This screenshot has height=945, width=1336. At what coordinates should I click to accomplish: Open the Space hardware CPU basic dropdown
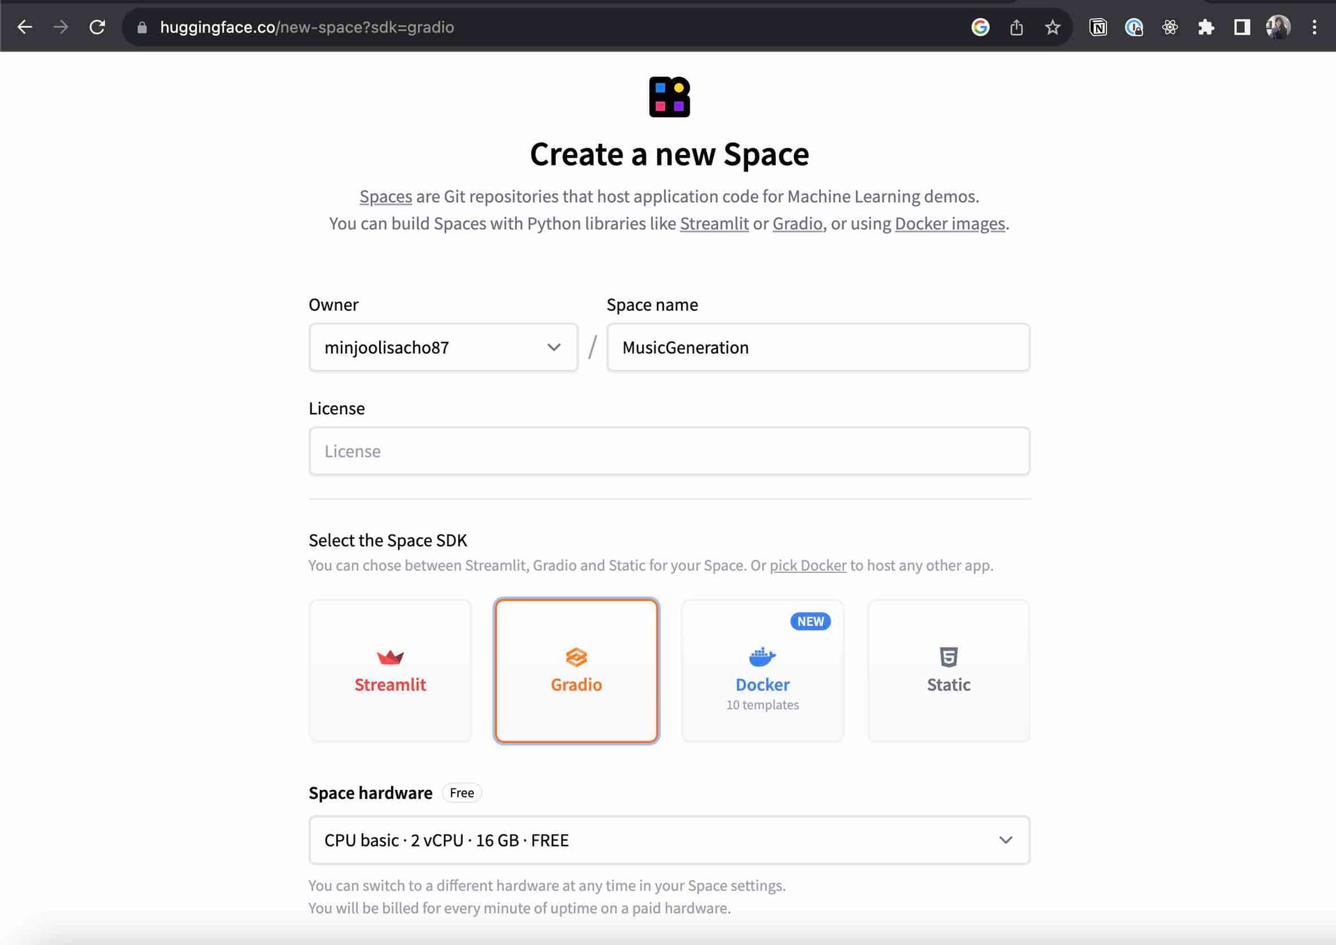coord(669,840)
